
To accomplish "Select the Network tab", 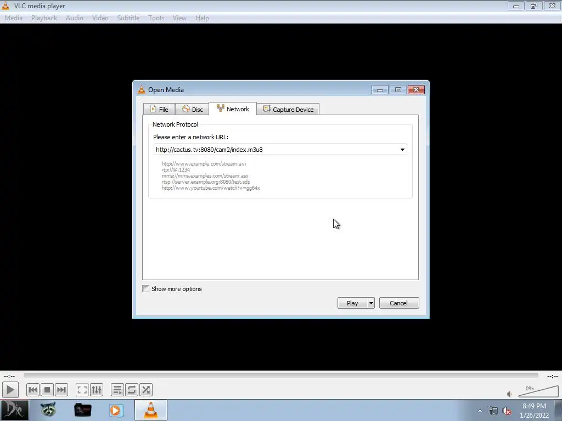I will click(x=233, y=109).
